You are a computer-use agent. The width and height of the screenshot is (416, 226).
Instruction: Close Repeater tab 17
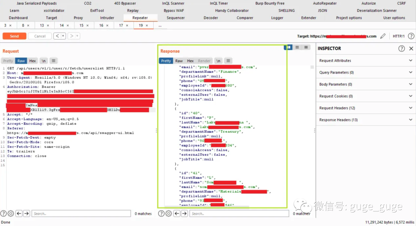click(x=127, y=25)
